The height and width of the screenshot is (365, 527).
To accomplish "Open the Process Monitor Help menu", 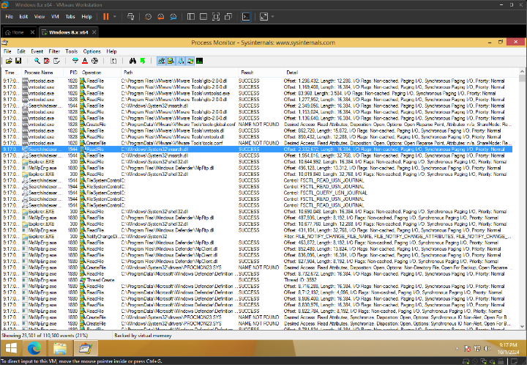I will (111, 51).
